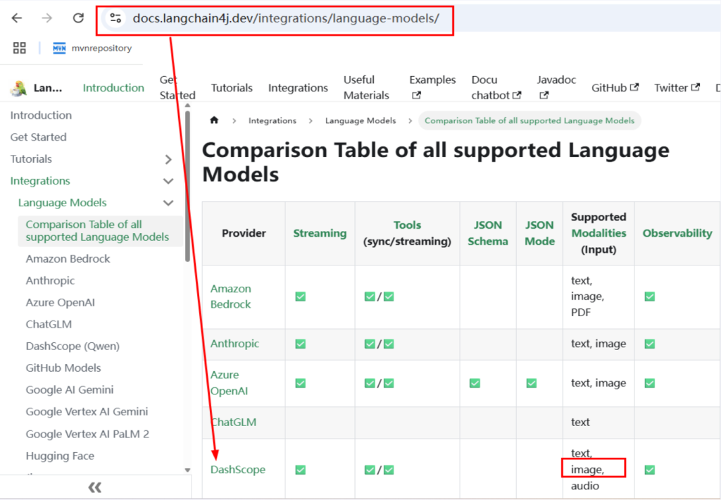The image size is (721, 500).
Task: Collapse the Language Models sidebar chevron
Action: coord(168,203)
